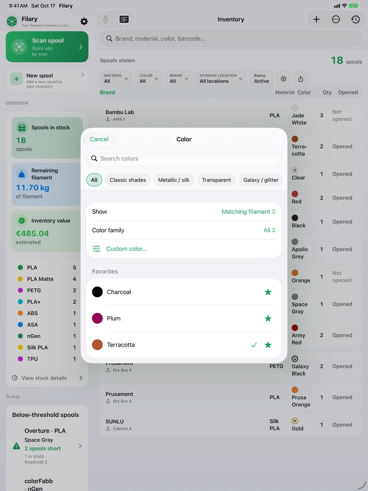The height and width of the screenshot is (491, 368).
Task: Click the Inventory value euro icon
Action: point(22,221)
